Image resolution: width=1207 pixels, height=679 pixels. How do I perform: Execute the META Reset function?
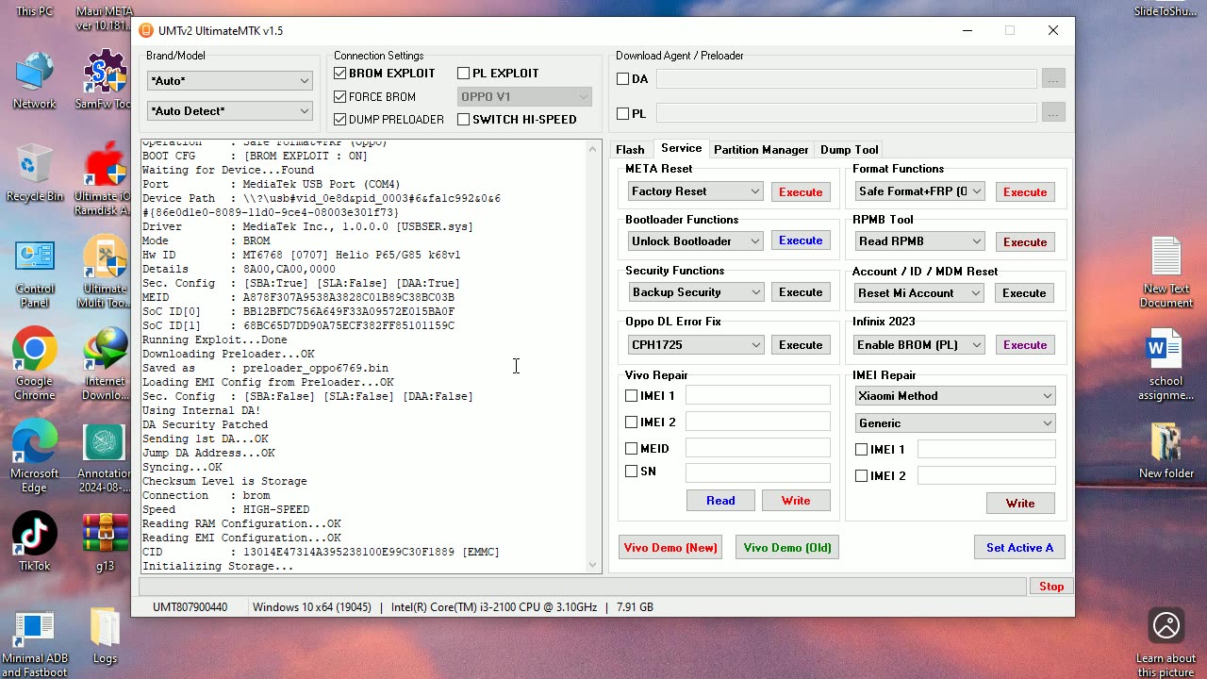[x=801, y=191]
